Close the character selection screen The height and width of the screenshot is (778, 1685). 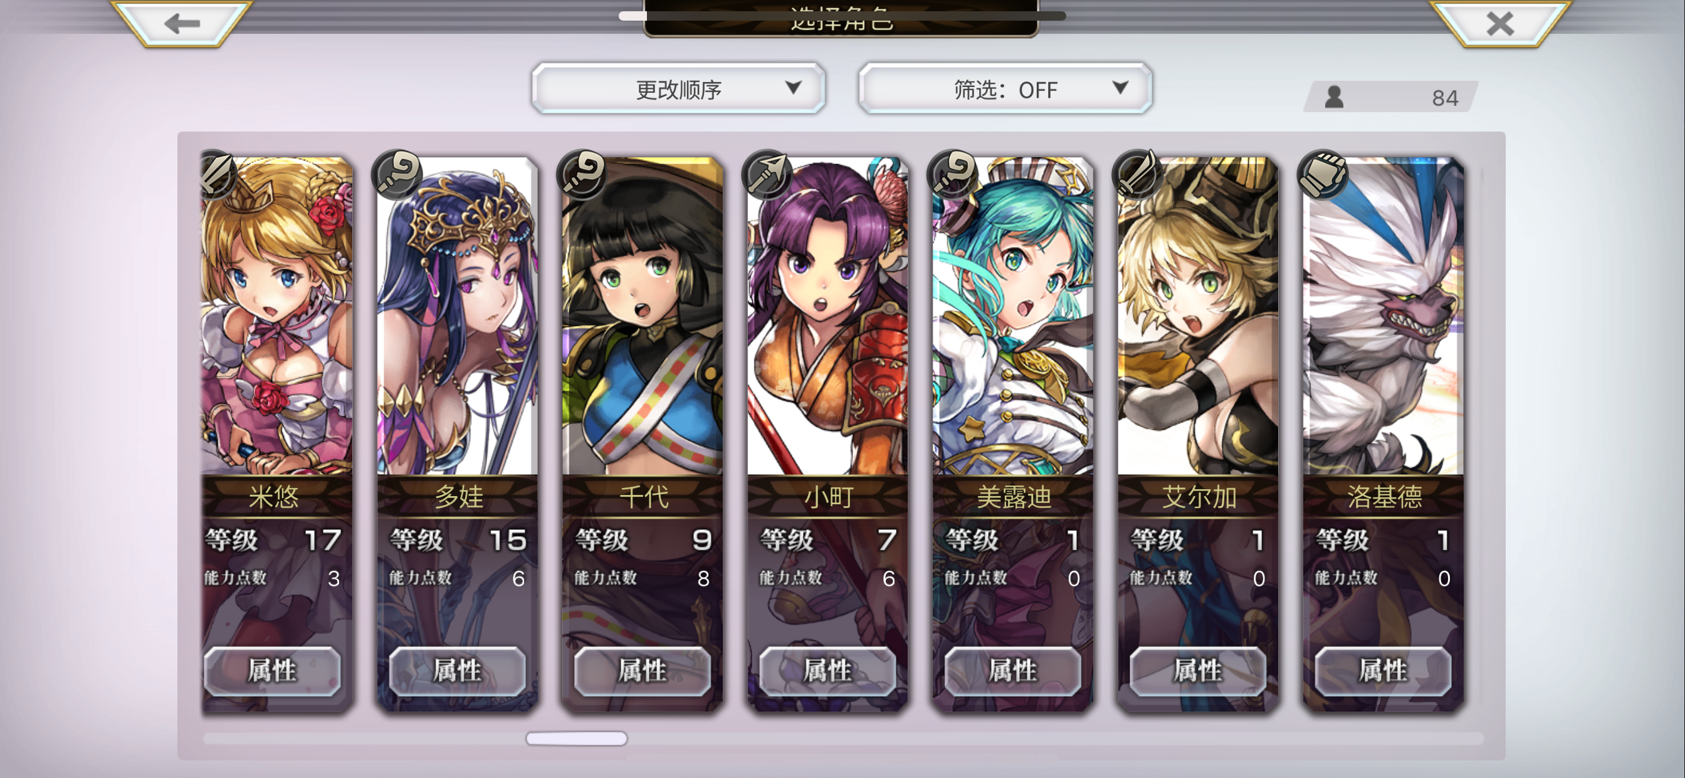point(1500,24)
